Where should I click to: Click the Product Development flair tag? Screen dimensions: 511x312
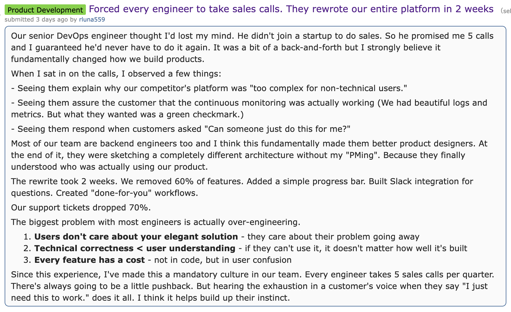pyautogui.click(x=45, y=10)
